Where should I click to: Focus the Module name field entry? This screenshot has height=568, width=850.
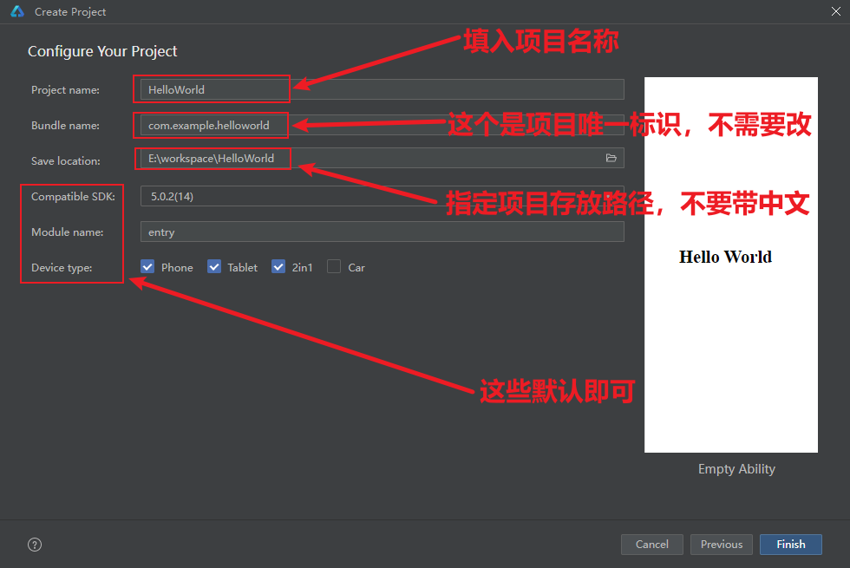coord(382,232)
